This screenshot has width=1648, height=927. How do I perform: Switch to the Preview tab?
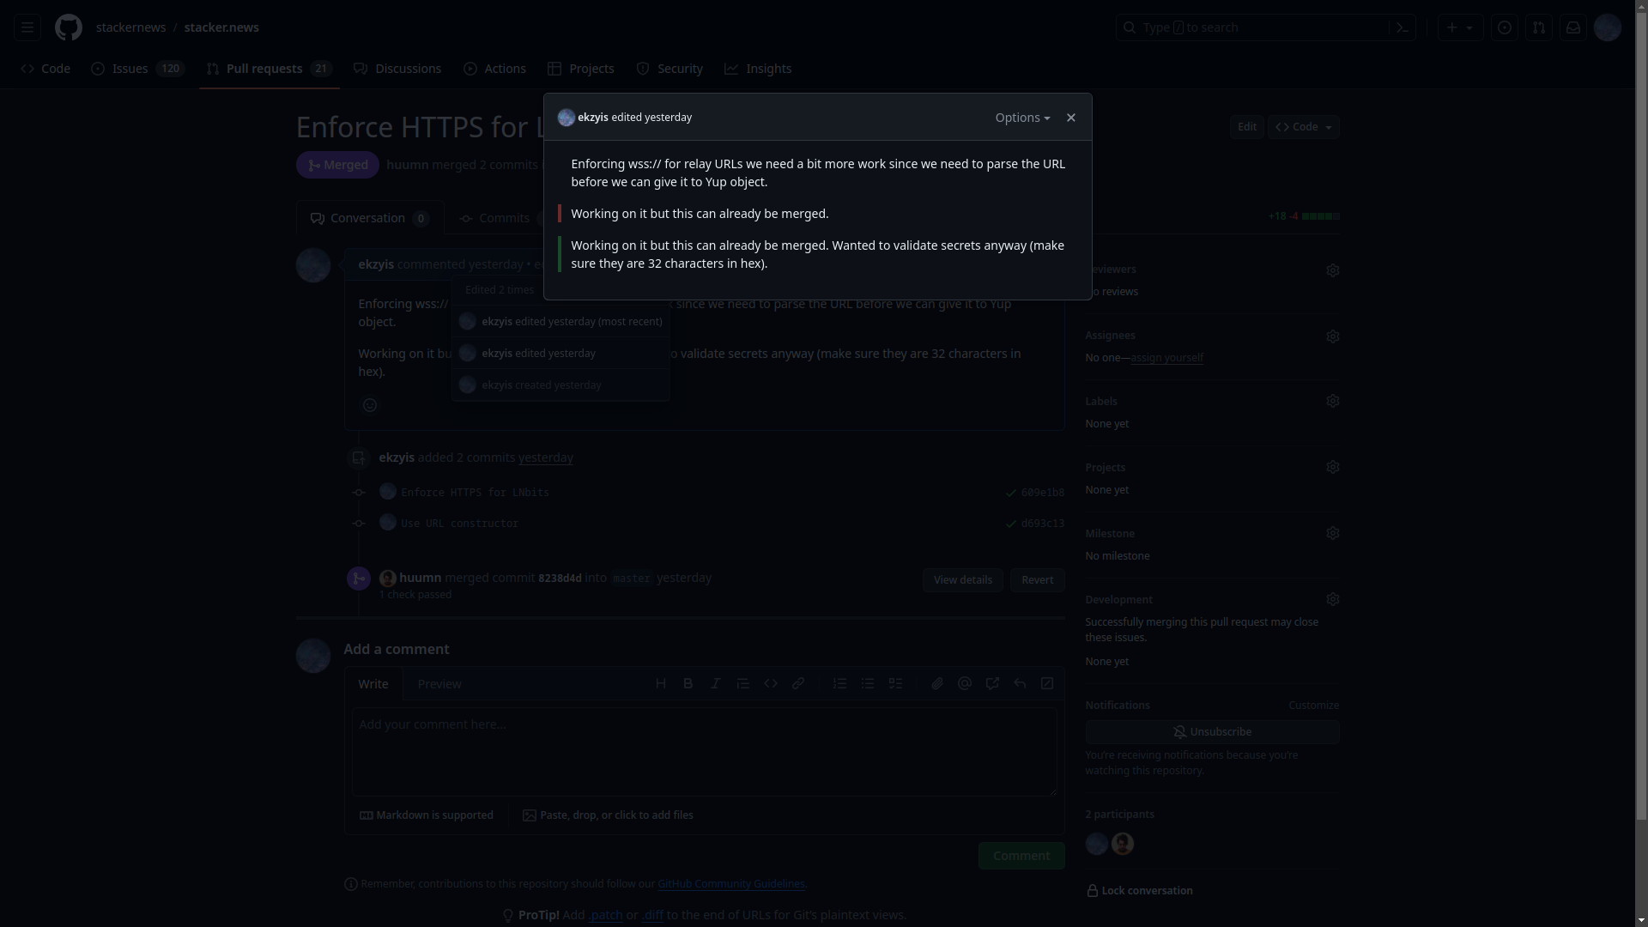tap(439, 684)
